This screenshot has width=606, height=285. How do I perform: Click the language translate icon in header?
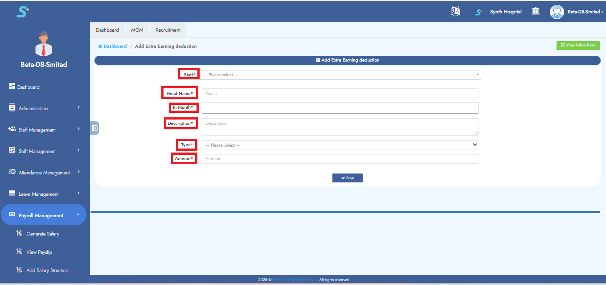pyautogui.click(x=455, y=12)
